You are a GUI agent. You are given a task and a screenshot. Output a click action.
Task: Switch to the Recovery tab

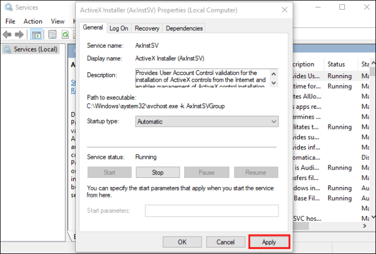[147, 28]
